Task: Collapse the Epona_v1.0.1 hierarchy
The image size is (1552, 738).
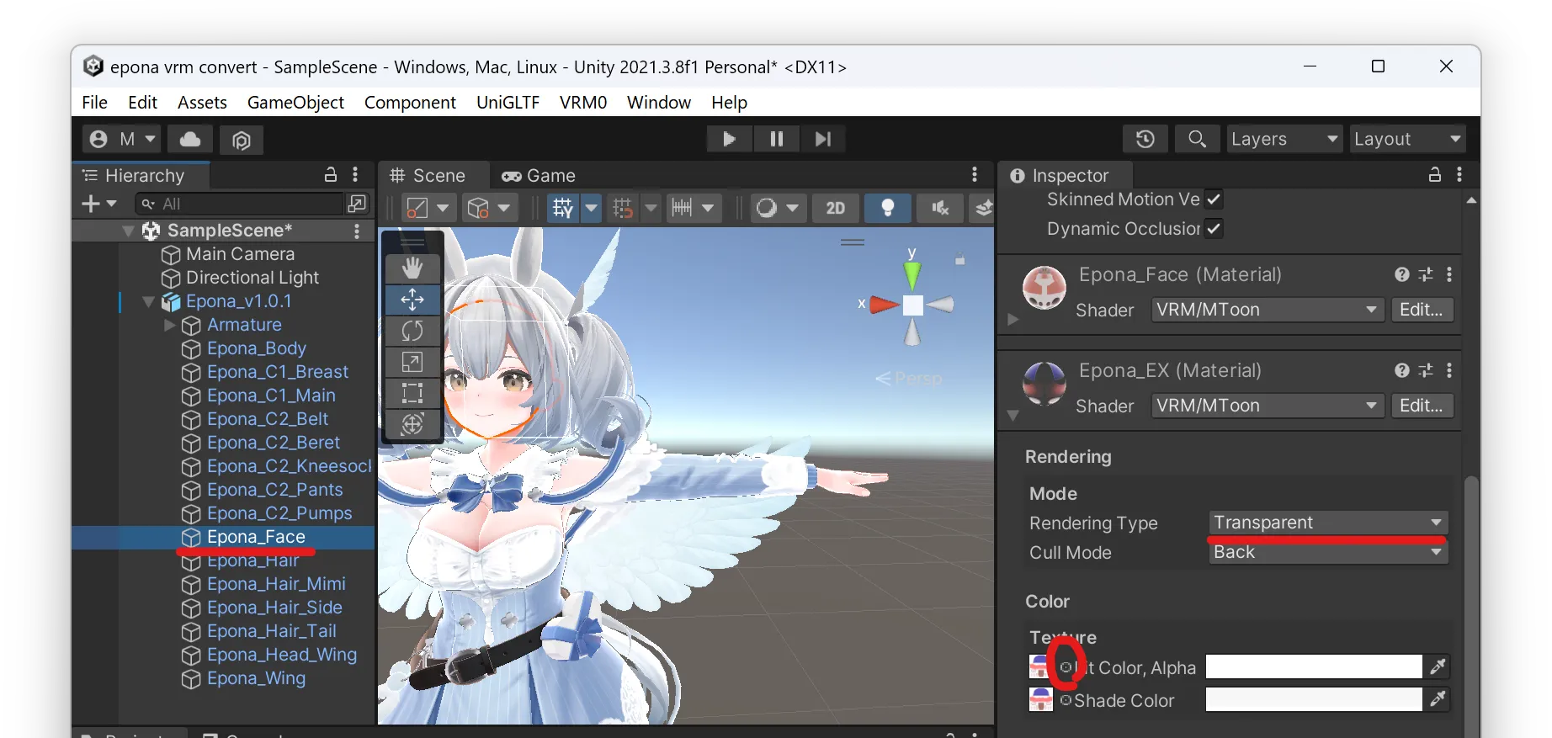Action: click(x=149, y=301)
